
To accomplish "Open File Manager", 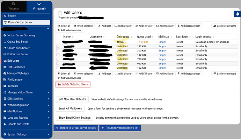I will (x=15, y=79).
